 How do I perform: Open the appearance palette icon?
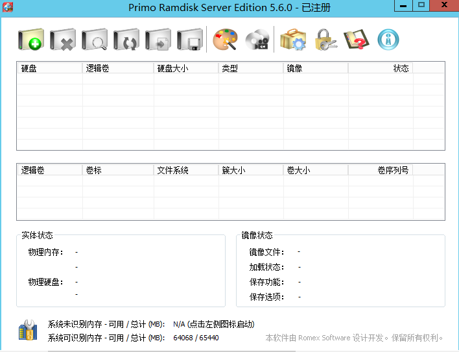pyautogui.click(x=225, y=40)
